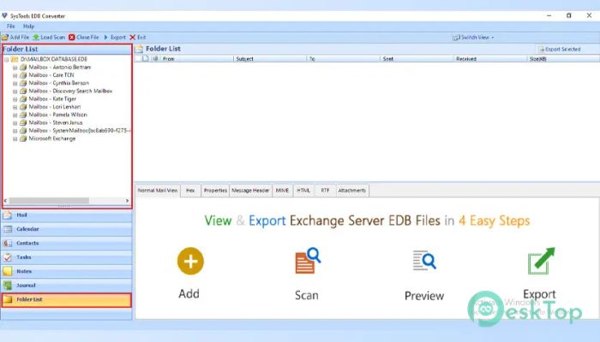The height and width of the screenshot is (342, 600).
Task: Expand Mailbox - Discovery Search Mailbox node
Action: coord(15,91)
